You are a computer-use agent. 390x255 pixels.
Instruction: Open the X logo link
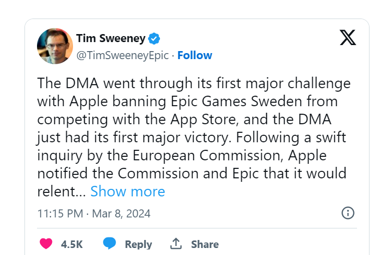click(347, 38)
